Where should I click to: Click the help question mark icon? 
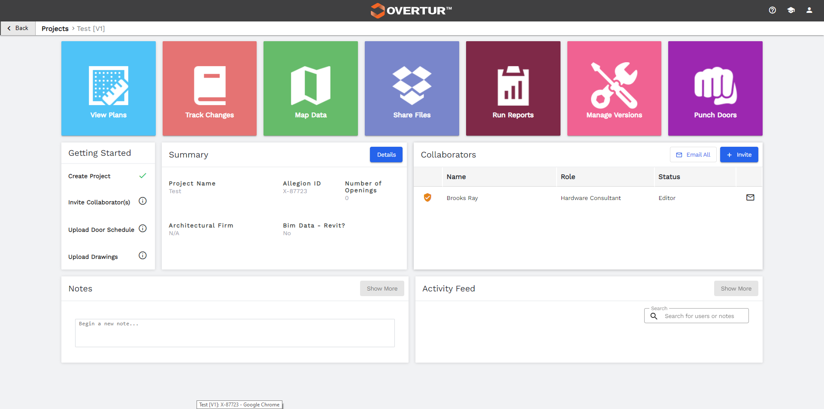772,10
